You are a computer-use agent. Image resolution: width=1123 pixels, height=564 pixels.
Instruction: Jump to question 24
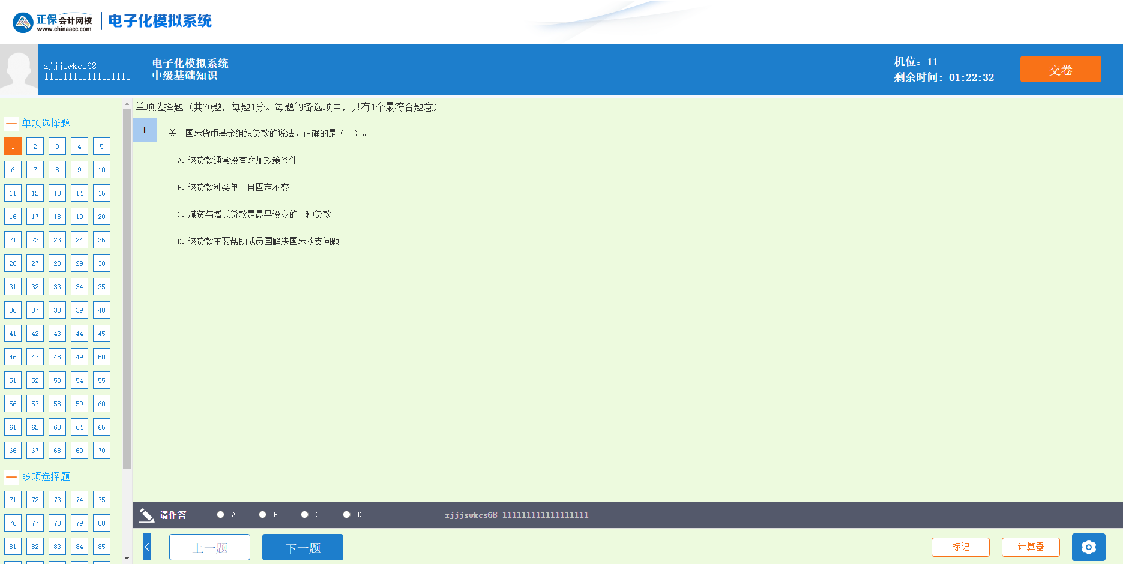click(x=79, y=240)
